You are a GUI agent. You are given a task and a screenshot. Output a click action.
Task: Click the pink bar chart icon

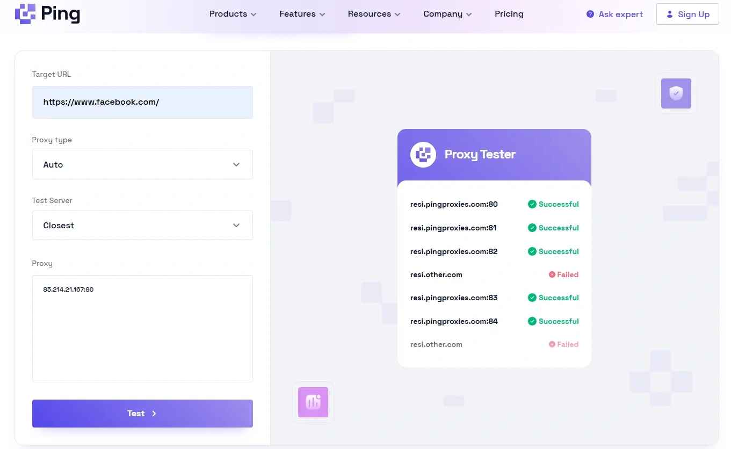pos(313,402)
